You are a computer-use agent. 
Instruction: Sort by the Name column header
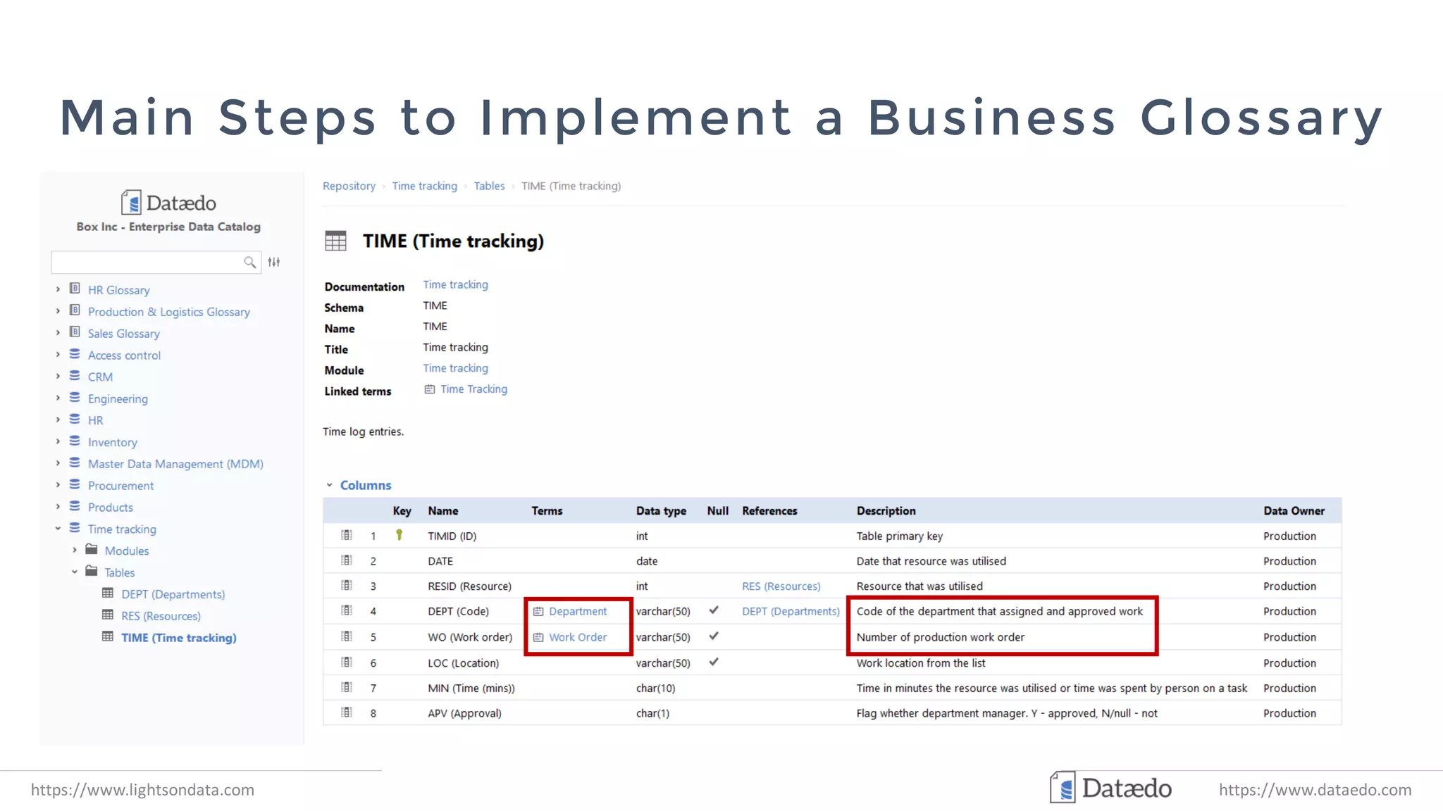[x=442, y=510]
